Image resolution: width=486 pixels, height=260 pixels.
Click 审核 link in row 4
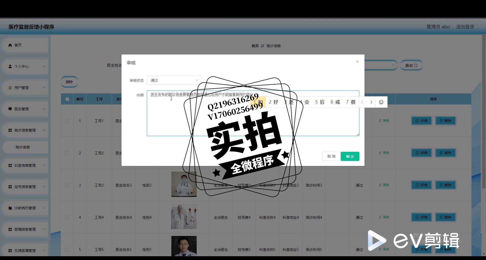point(384,217)
